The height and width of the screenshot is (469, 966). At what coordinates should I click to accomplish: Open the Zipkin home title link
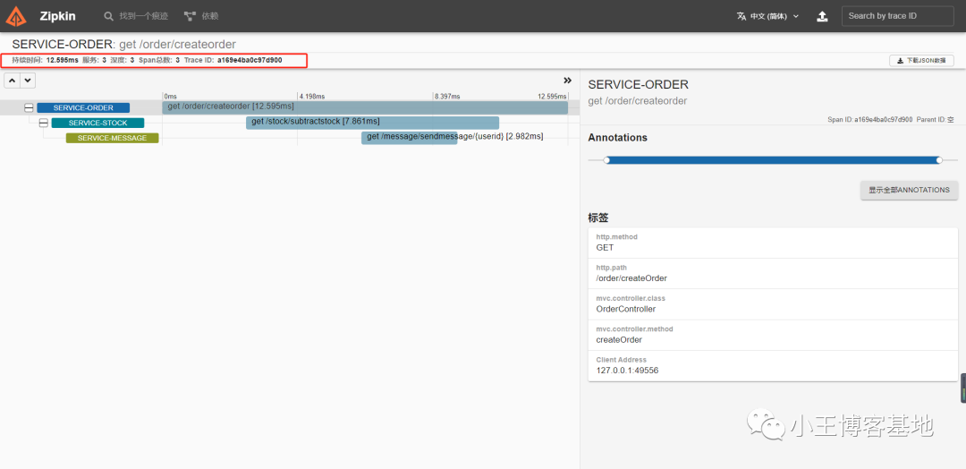point(58,16)
